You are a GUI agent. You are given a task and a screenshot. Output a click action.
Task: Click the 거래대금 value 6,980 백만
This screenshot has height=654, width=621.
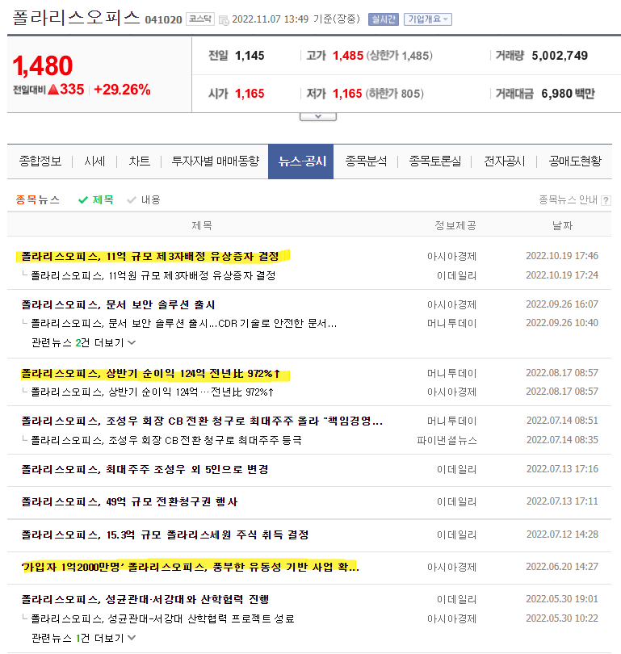coord(568,94)
